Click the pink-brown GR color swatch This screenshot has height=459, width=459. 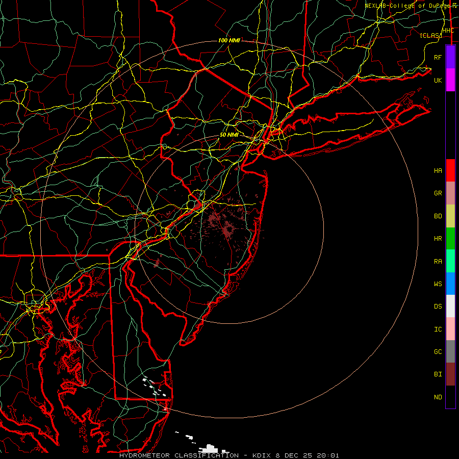coord(450,193)
